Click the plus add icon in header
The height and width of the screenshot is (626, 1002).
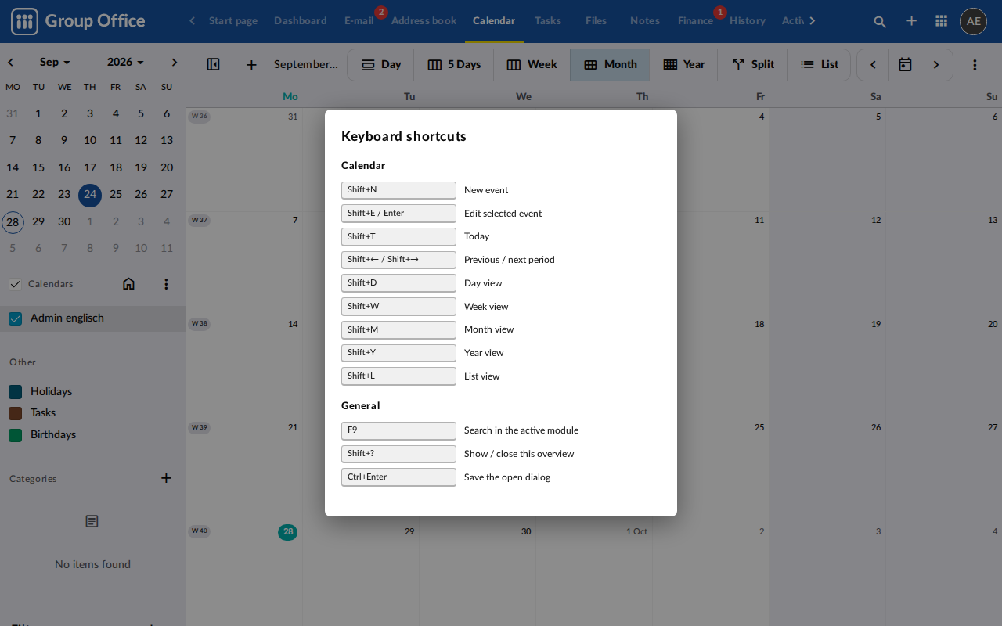(x=911, y=21)
